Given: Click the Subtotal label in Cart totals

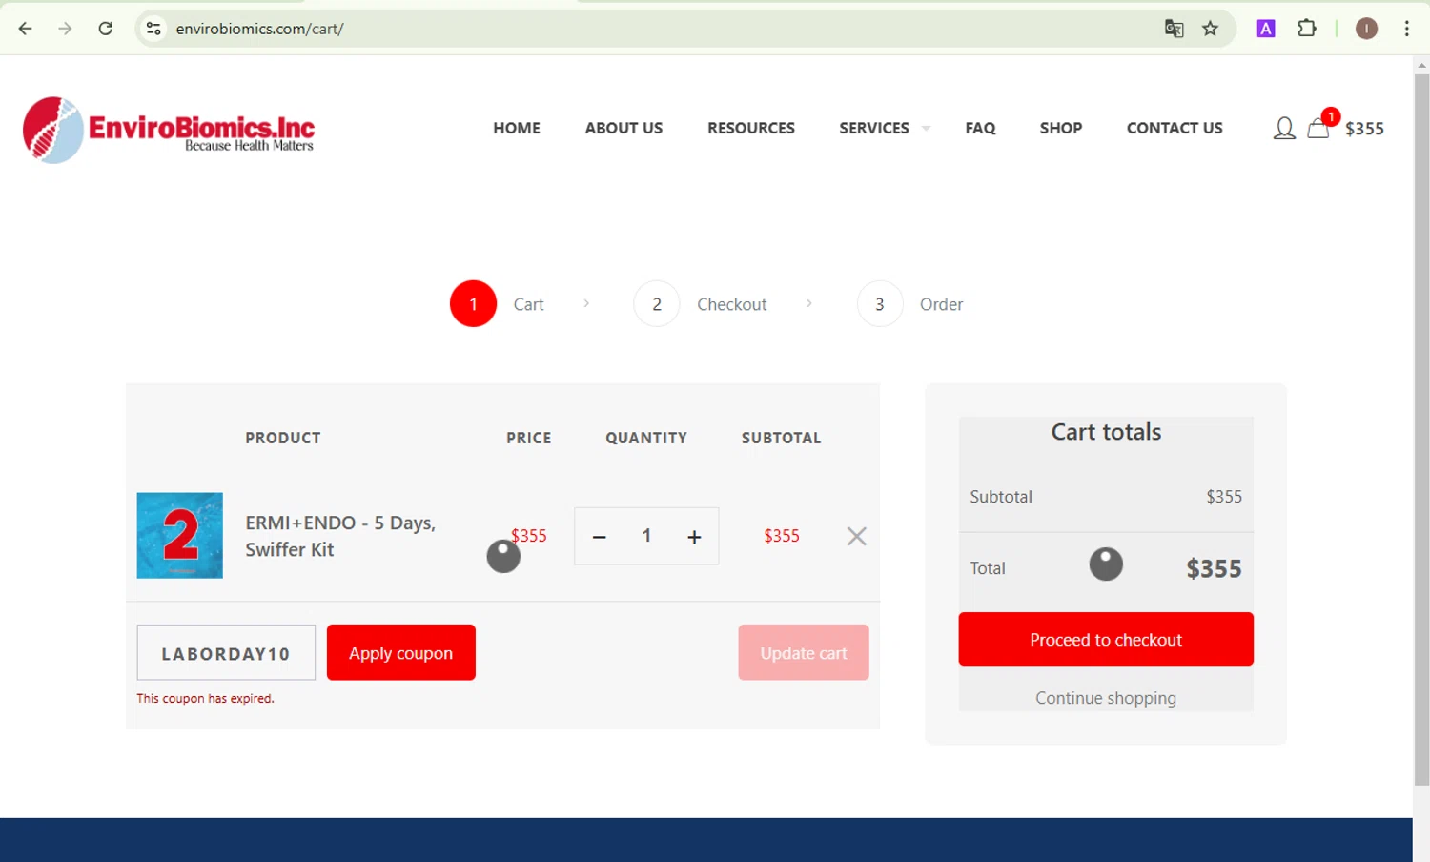Looking at the screenshot, I should pyautogui.click(x=1001, y=497).
